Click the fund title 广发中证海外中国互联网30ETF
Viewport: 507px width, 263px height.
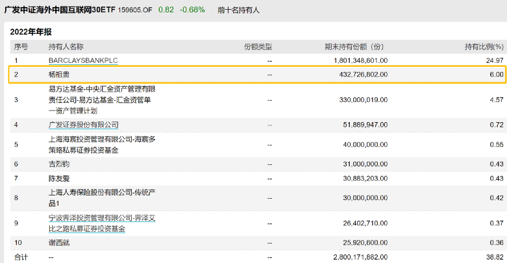click(60, 10)
